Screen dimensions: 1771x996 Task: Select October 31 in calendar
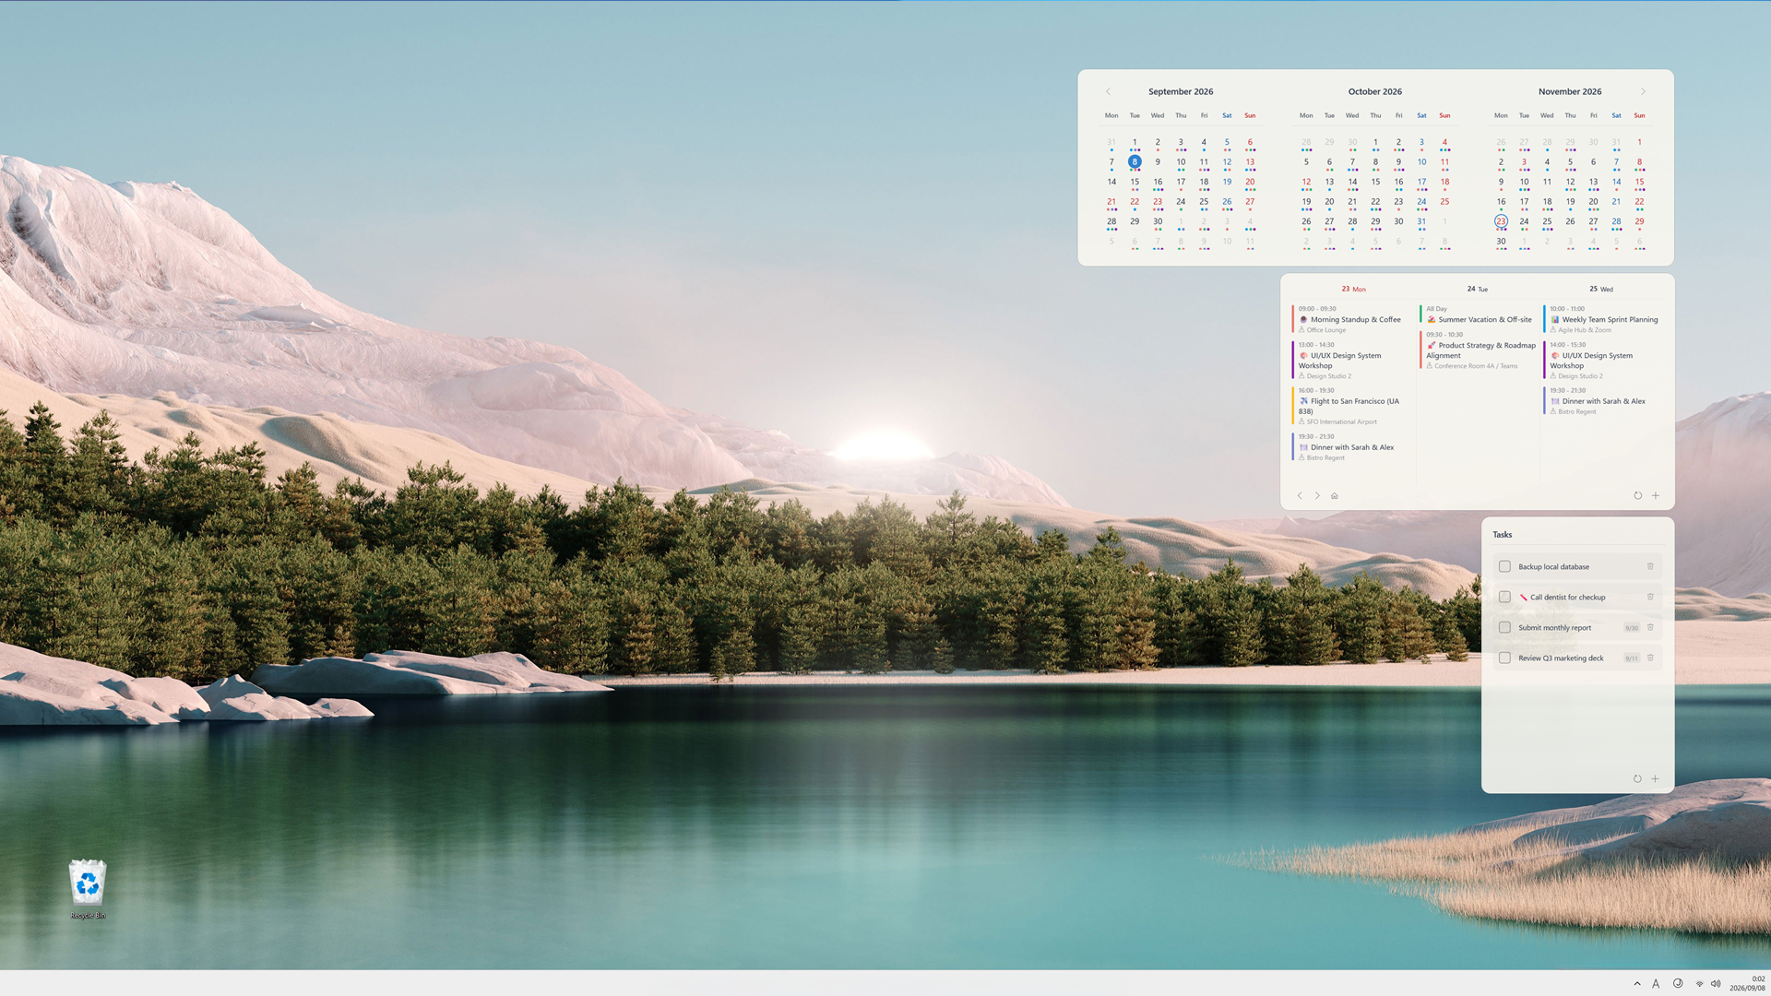(1421, 221)
